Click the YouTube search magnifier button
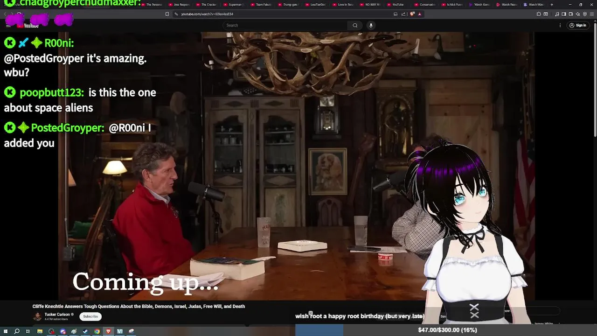Image resolution: width=597 pixels, height=336 pixels. click(x=355, y=25)
